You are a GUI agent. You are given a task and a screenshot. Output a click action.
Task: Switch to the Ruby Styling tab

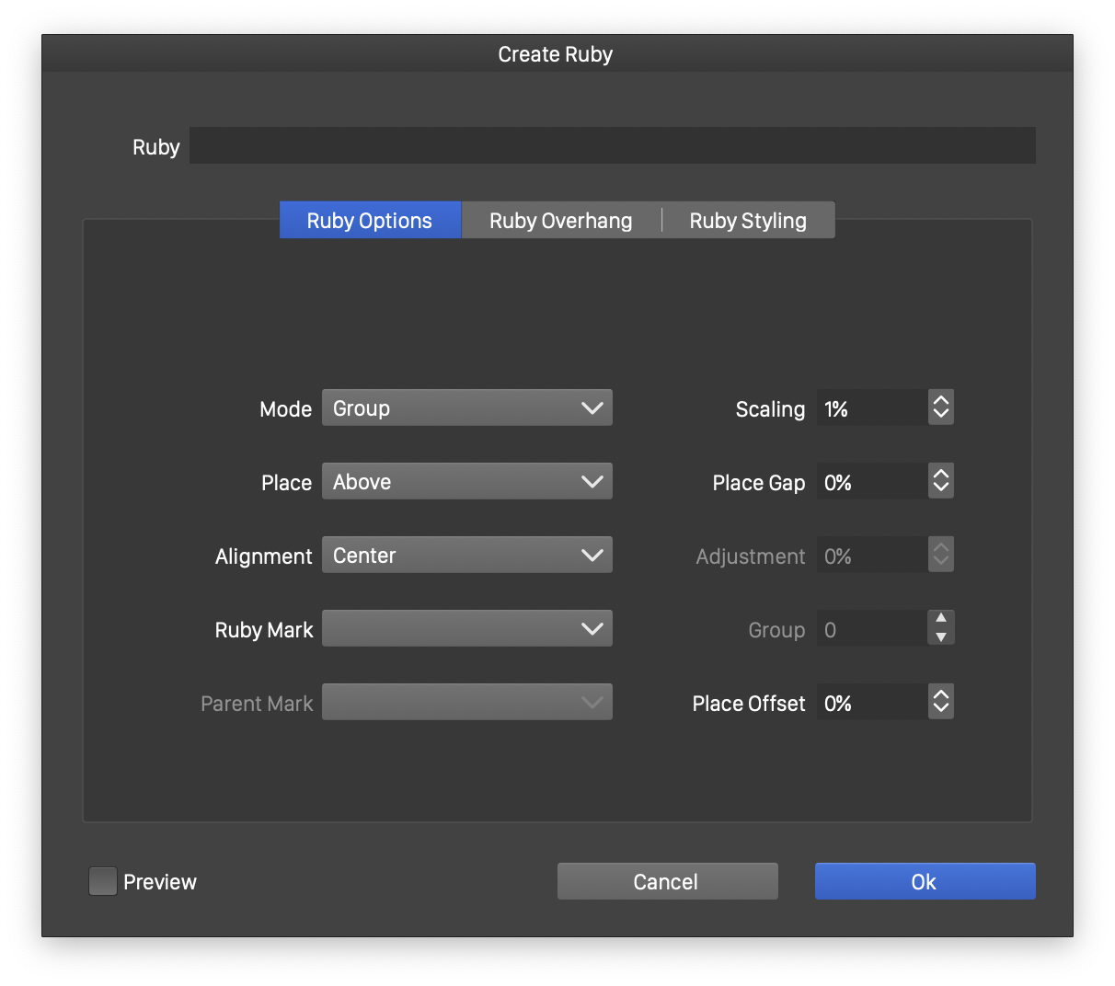point(747,221)
